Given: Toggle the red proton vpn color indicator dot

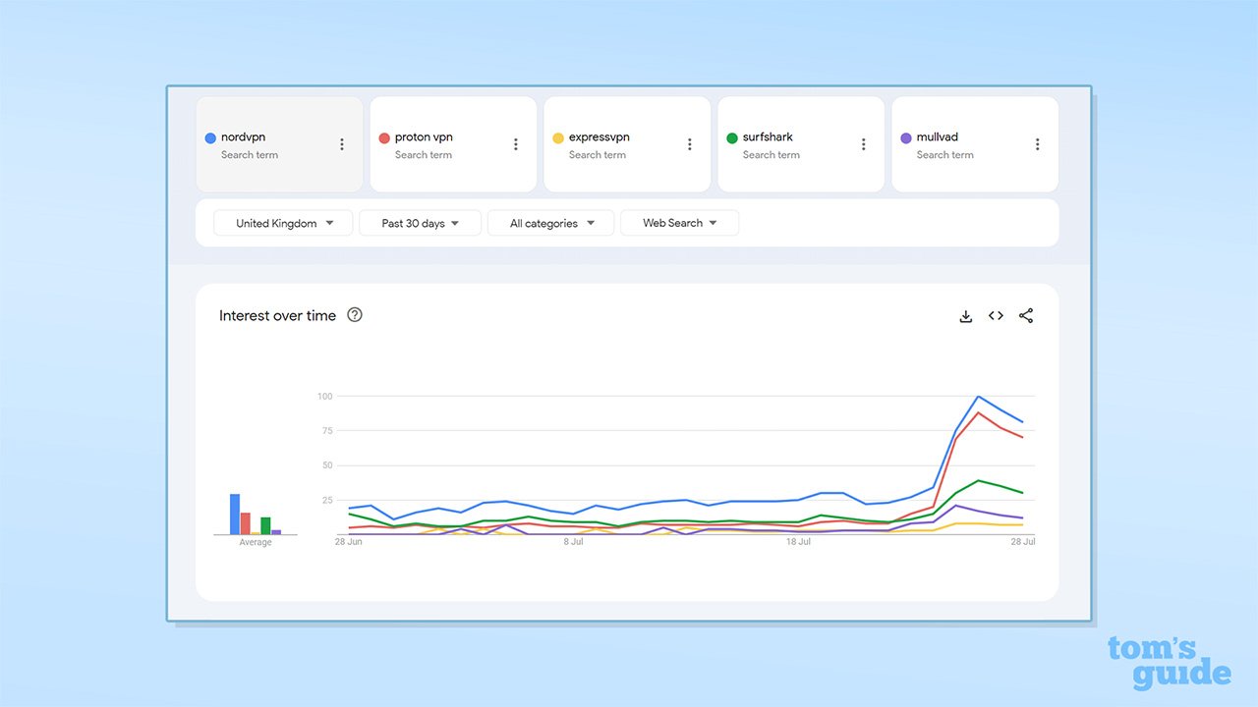Looking at the screenshot, I should [383, 137].
